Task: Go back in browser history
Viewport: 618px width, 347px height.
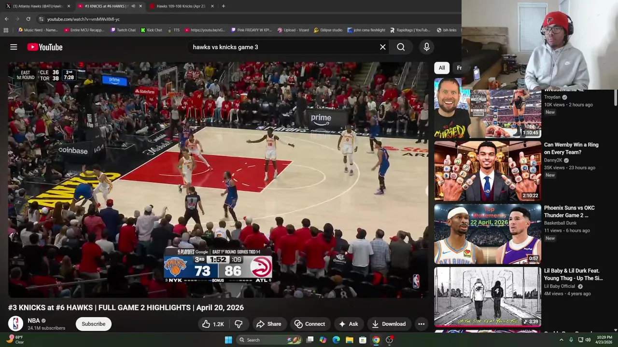Action: (7, 19)
